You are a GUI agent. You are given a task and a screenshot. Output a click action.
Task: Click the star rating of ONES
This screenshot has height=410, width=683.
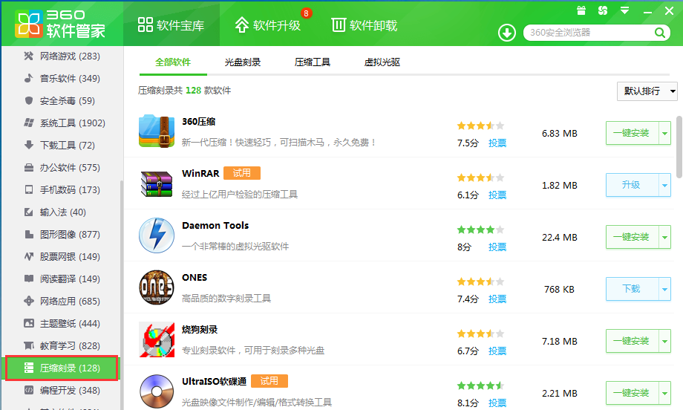480,282
